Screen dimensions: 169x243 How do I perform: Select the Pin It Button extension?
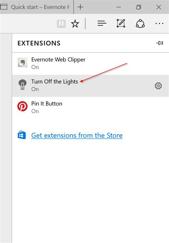point(91,107)
